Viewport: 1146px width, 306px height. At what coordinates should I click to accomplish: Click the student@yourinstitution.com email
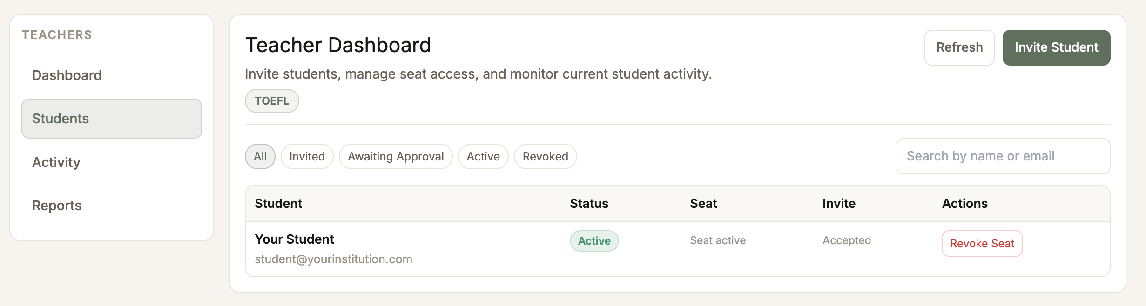[333, 259]
